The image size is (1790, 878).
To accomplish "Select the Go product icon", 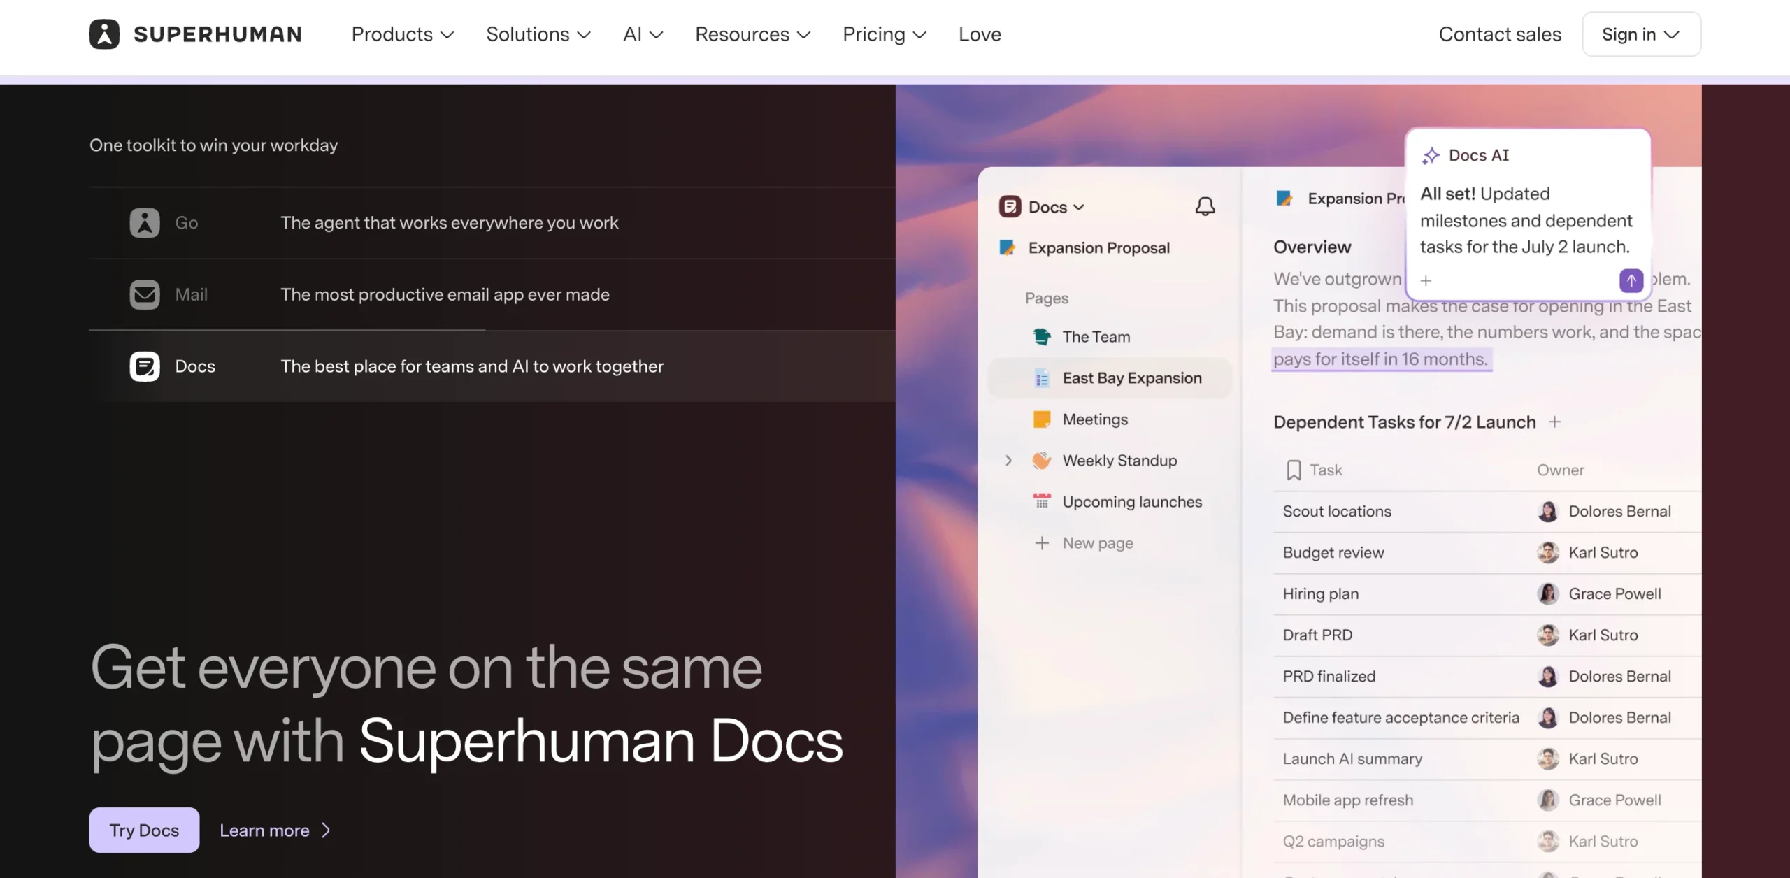I will tap(145, 223).
